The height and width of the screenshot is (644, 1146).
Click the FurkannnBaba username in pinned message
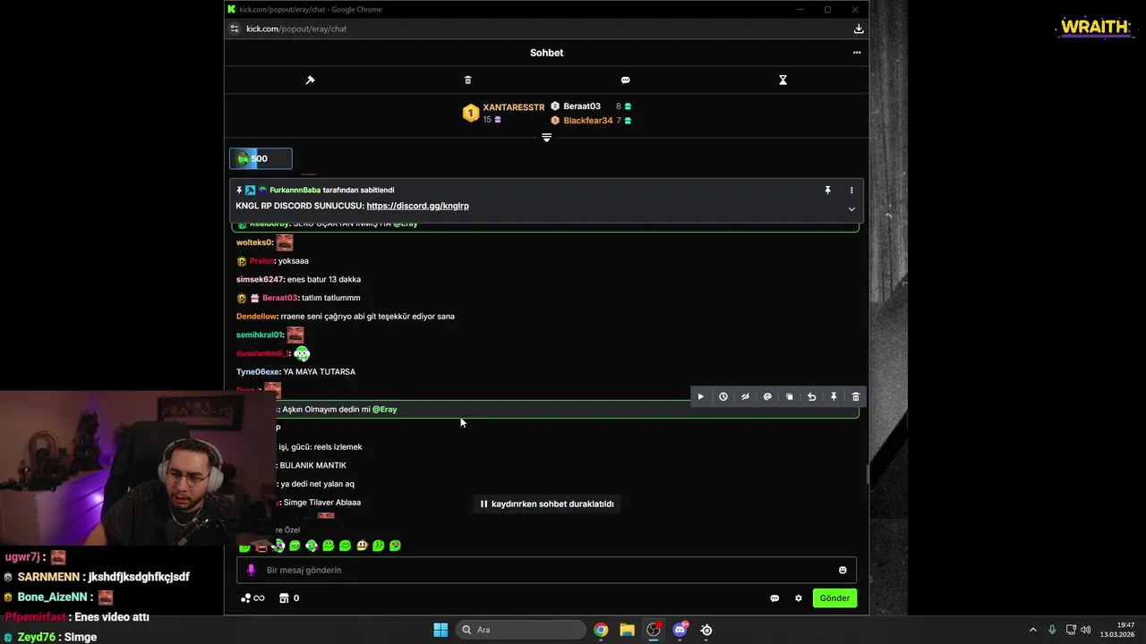(x=295, y=190)
